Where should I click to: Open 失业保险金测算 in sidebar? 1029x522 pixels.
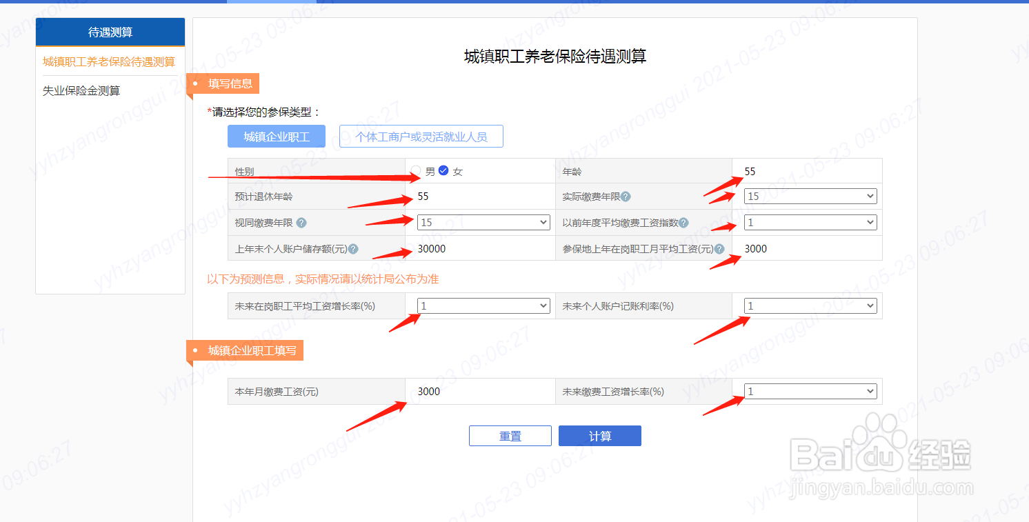[81, 90]
